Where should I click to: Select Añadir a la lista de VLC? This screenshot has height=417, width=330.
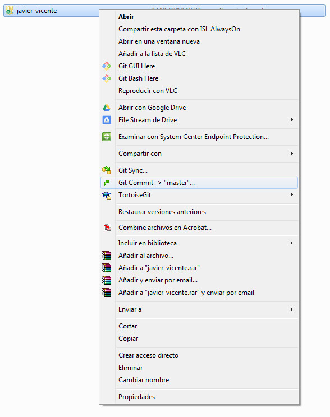pos(199,54)
